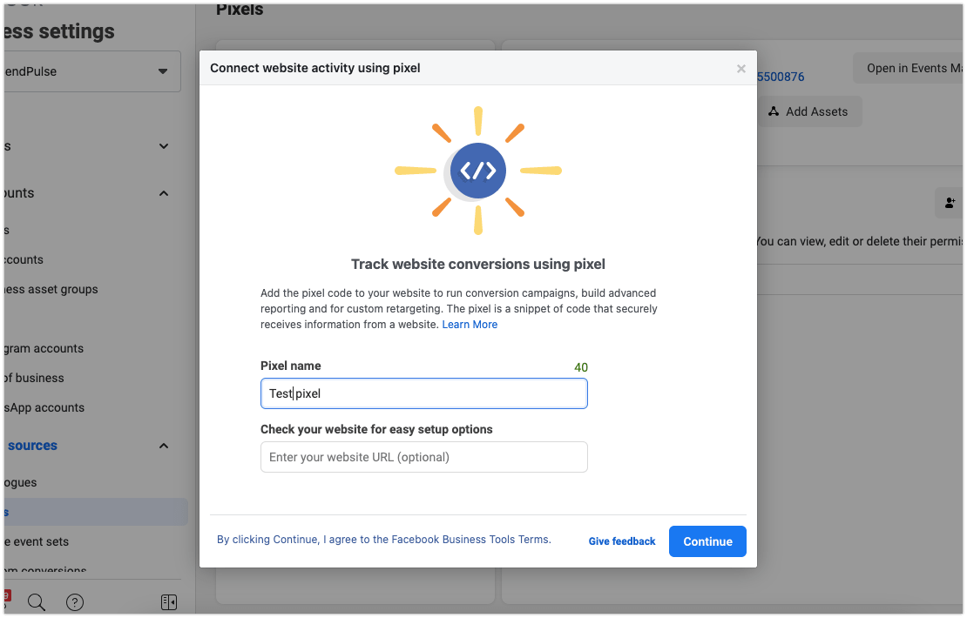Focus the website URL input field

pos(423,457)
